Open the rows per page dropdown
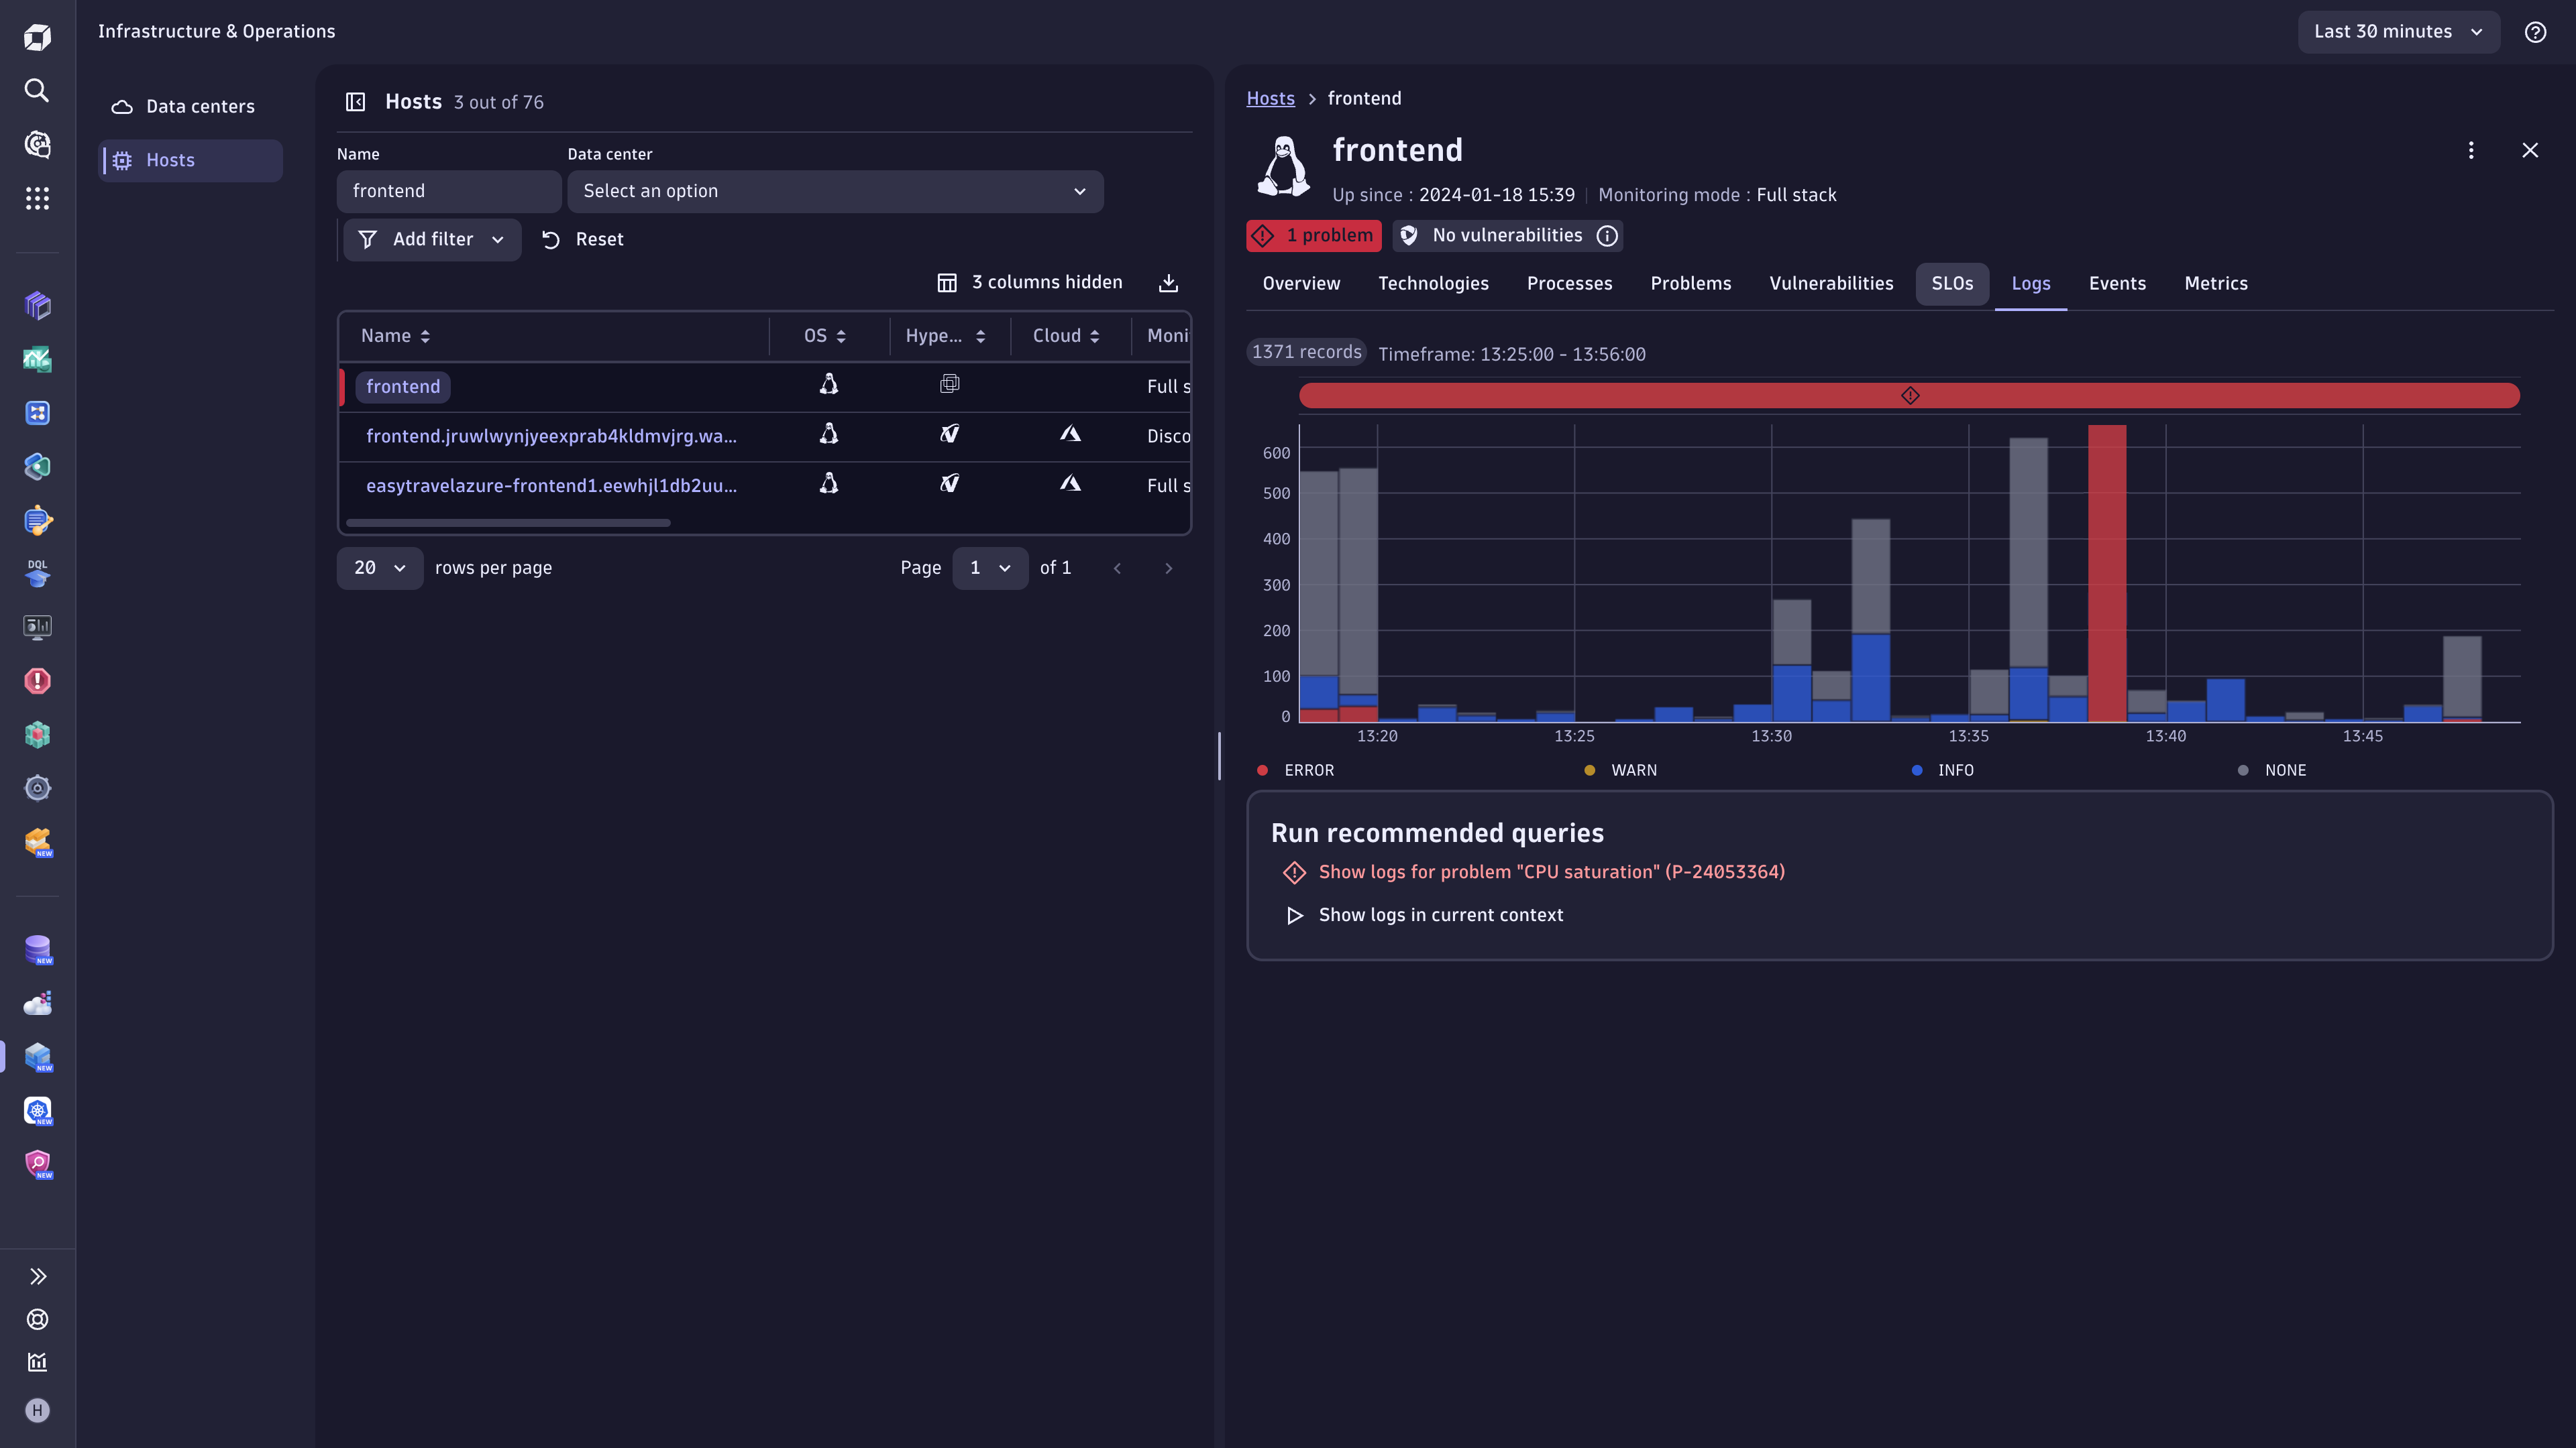Screen dimensions: 2576x1448 tap(379, 568)
